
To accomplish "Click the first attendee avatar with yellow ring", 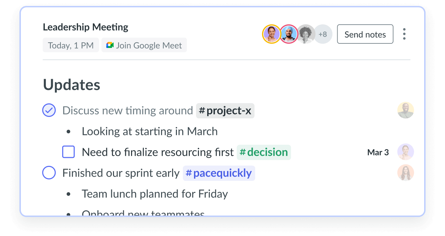I will coord(272,34).
